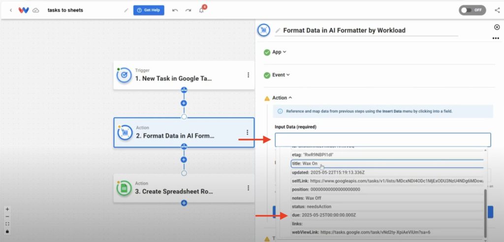Click the Get Help button

pyautogui.click(x=149, y=10)
